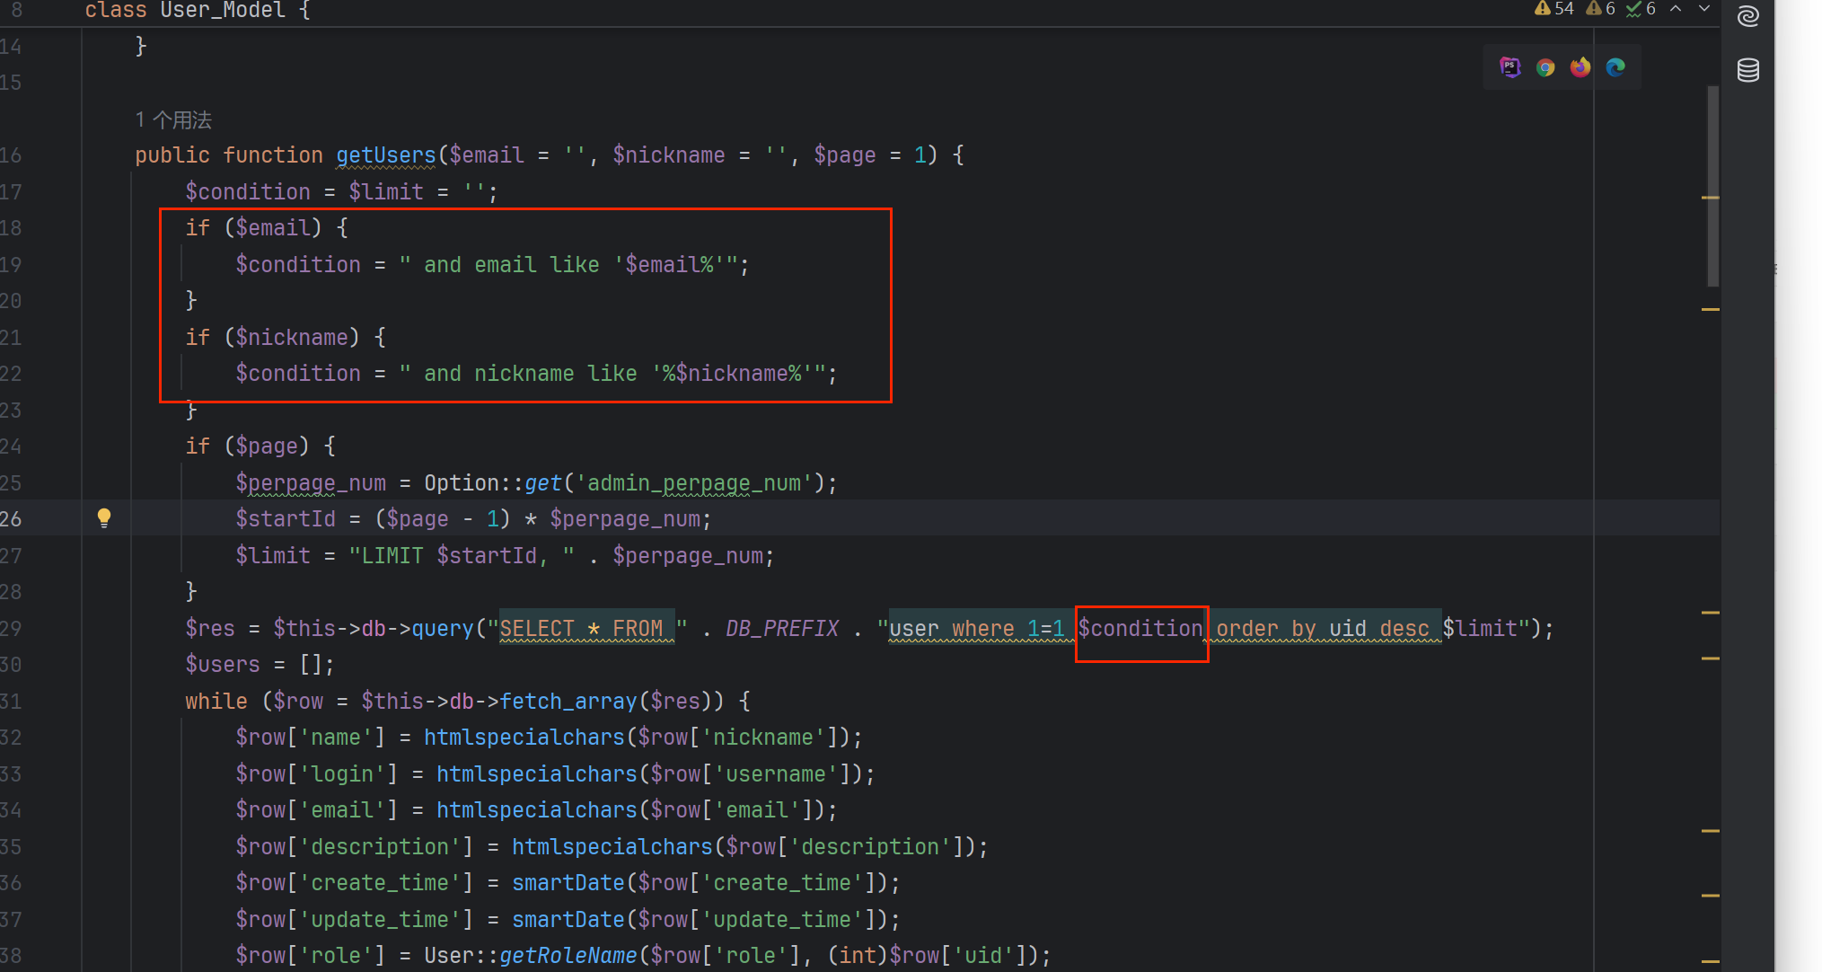Open file in Firefox browser
The height and width of the screenshot is (972, 1822).
coord(1580,67)
